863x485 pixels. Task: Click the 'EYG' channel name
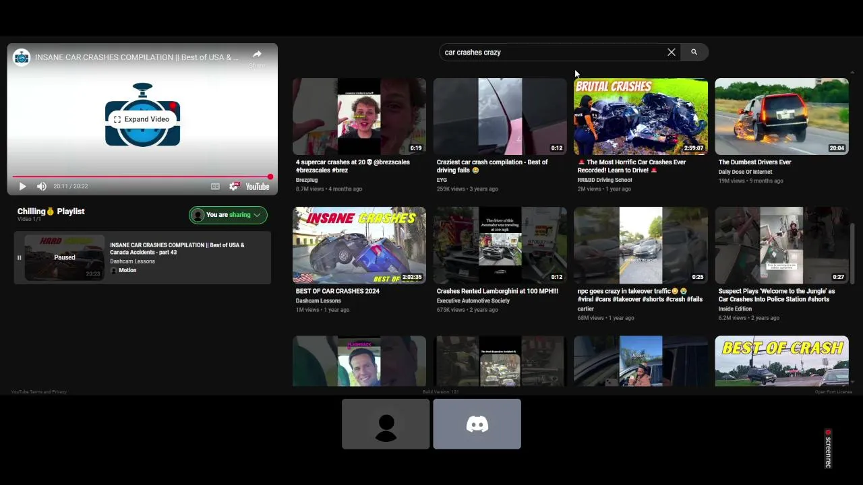[x=442, y=180]
